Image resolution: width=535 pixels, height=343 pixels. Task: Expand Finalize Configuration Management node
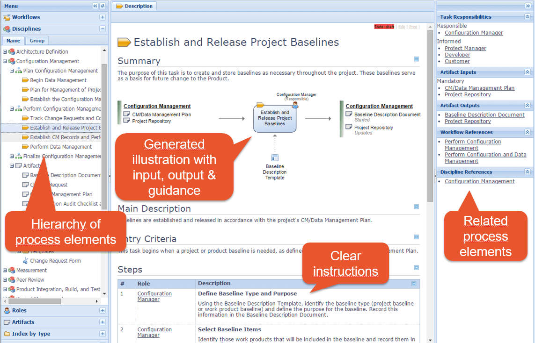[x=12, y=157]
